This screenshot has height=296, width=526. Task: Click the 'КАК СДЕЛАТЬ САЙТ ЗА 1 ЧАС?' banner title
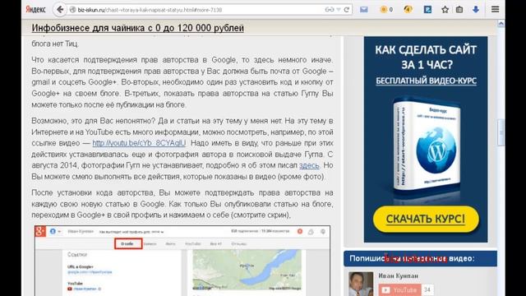426,57
